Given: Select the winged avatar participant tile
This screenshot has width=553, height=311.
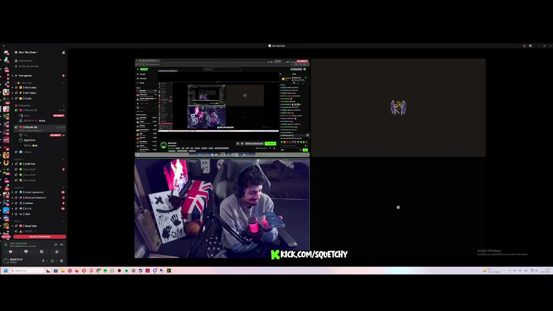Looking at the screenshot, I should [398, 108].
